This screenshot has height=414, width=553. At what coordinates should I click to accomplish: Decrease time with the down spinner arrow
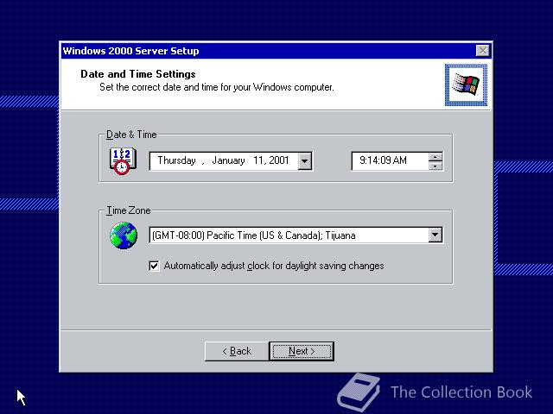click(435, 166)
